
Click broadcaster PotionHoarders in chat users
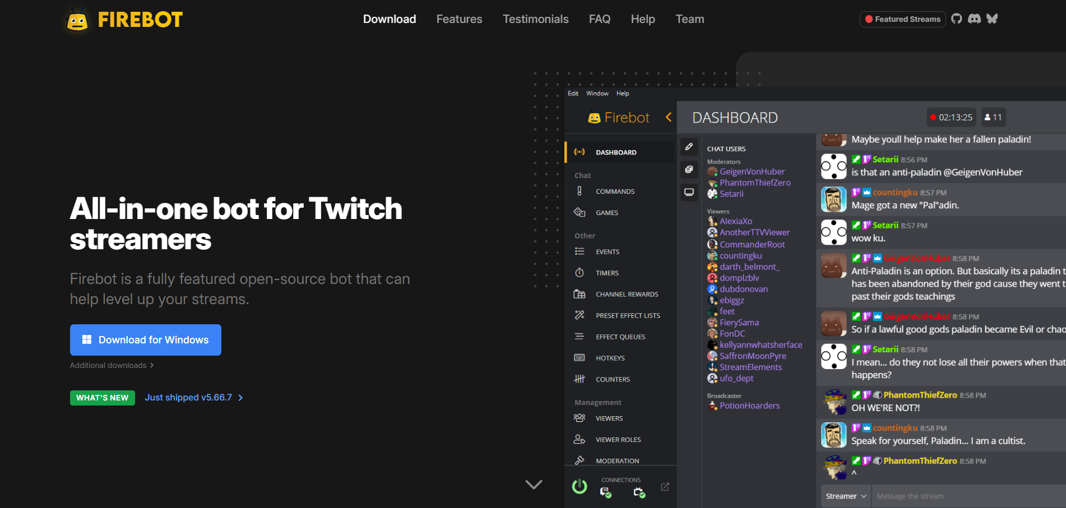(x=749, y=406)
